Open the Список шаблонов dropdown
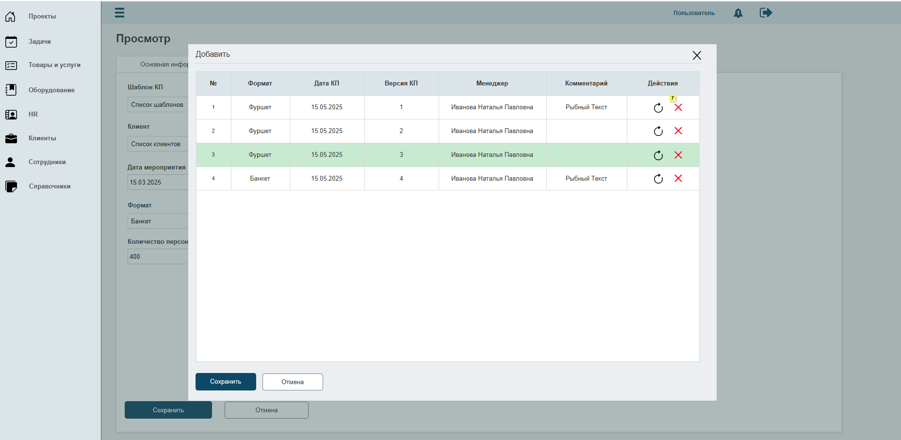The height and width of the screenshot is (440, 901). click(158, 104)
